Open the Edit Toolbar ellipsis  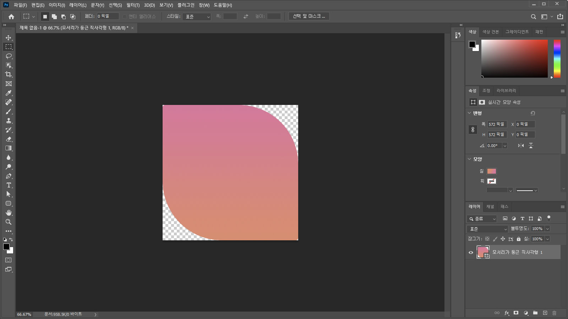[x=9, y=231]
